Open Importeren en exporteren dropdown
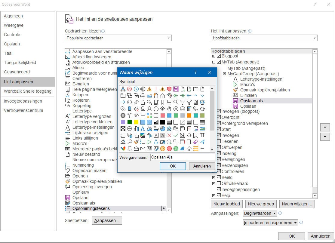 [x=271, y=223]
